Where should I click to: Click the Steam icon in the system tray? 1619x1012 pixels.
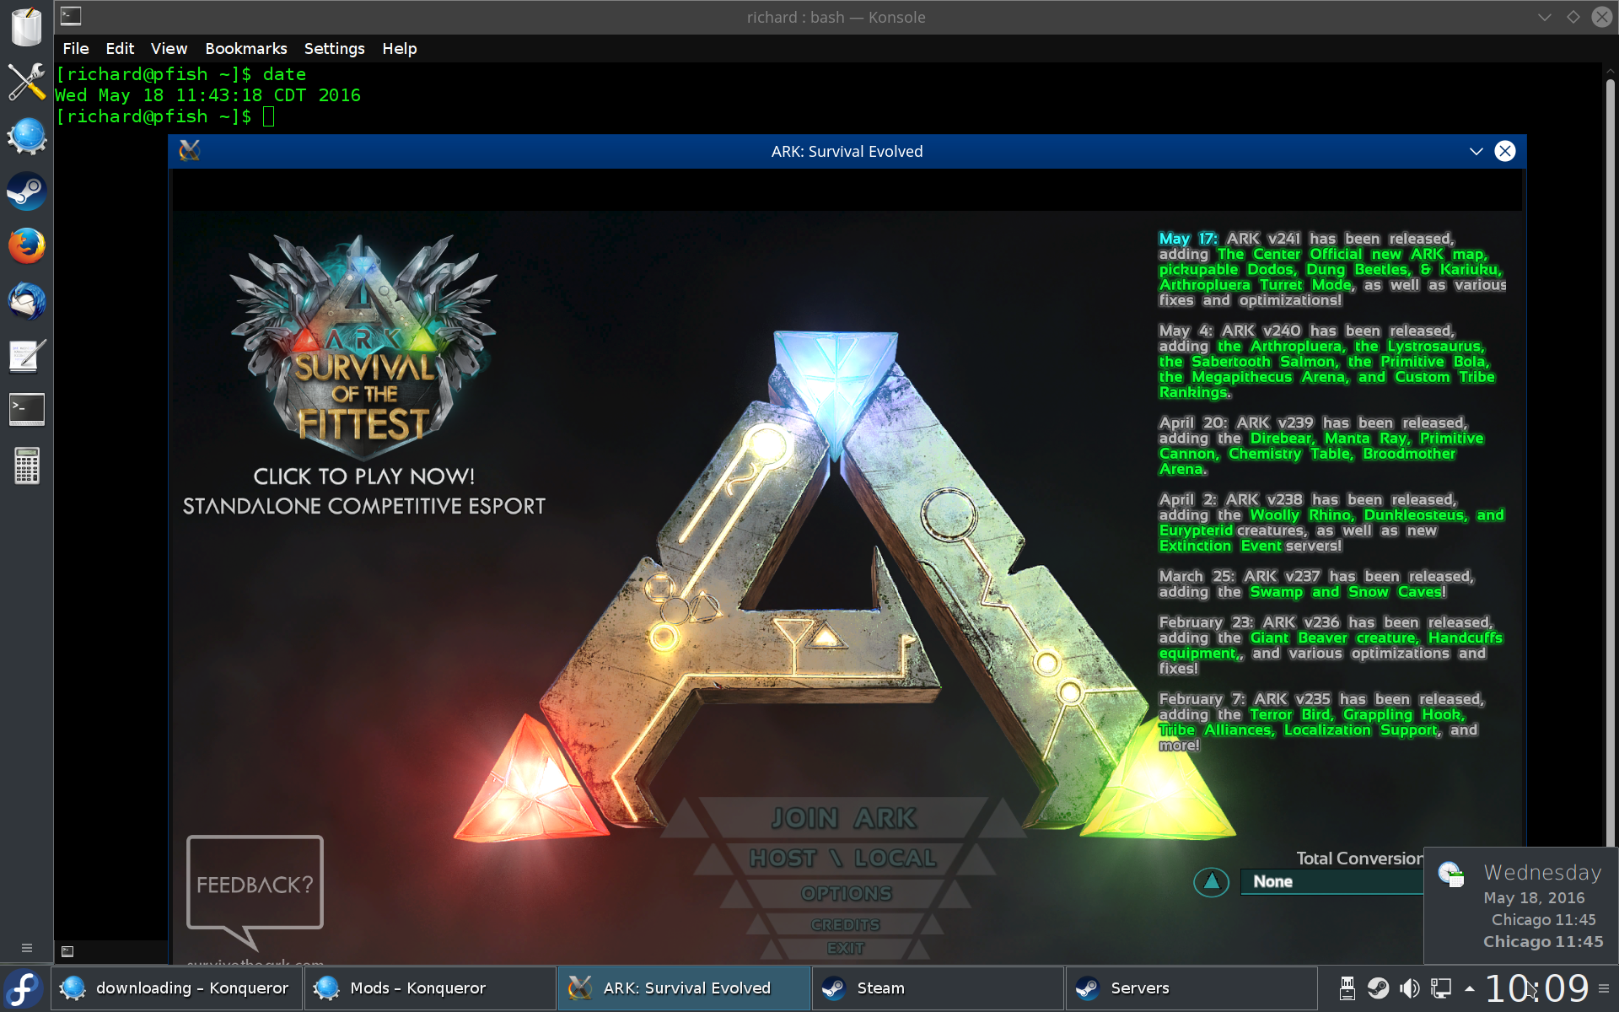pyautogui.click(x=1378, y=988)
